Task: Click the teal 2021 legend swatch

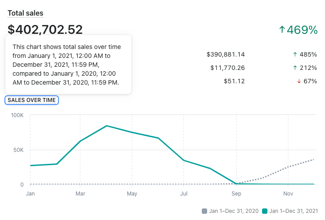Action: pos(264,211)
